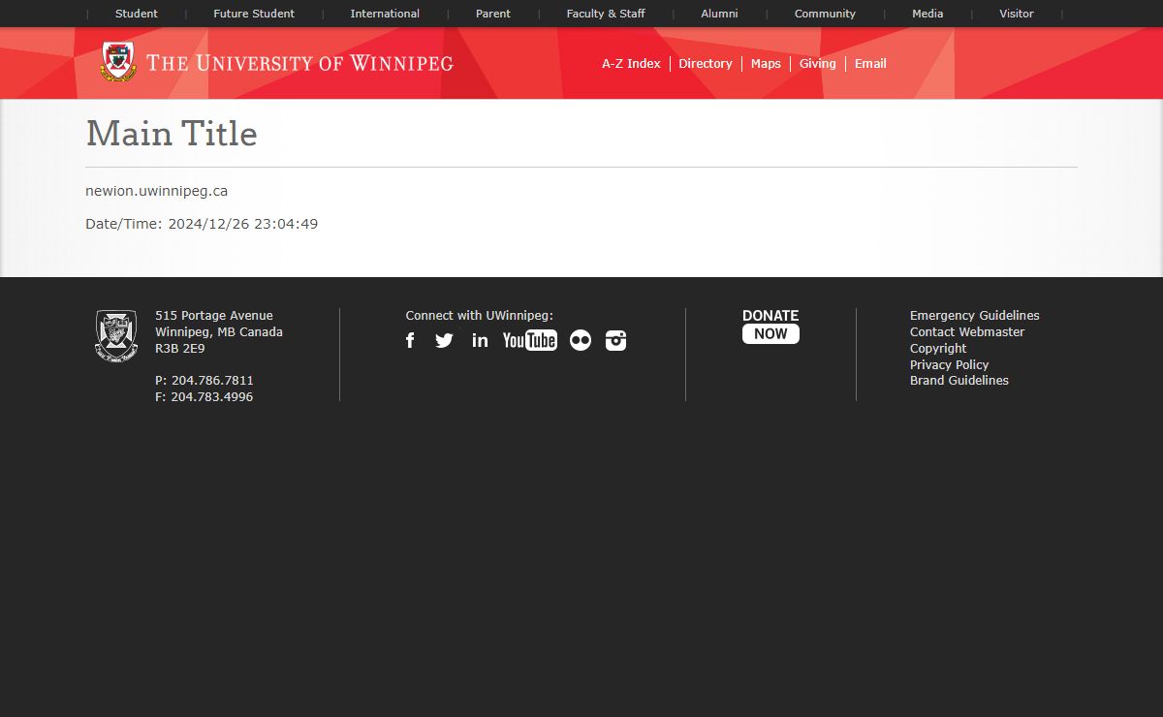This screenshot has height=717, width=1163.
Task: Open the Community menu item
Action: pyautogui.click(x=825, y=14)
